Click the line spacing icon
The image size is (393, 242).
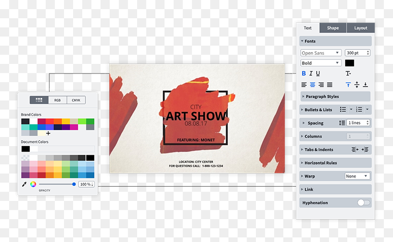click(342, 123)
